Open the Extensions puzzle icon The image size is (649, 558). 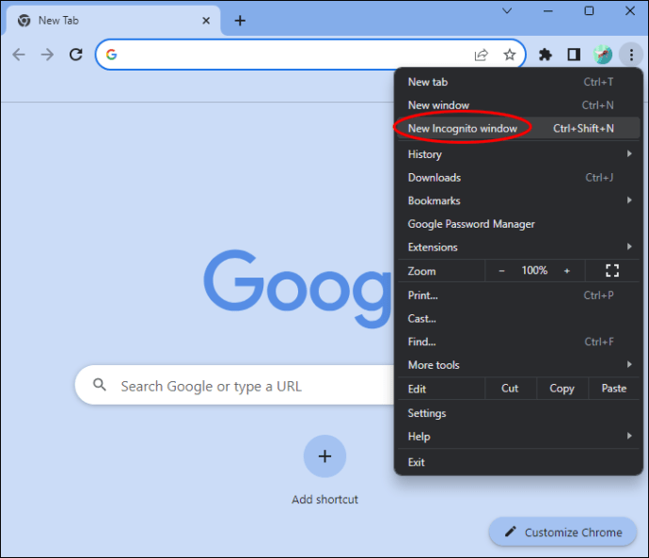pyautogui.click(x=546, y=55)
